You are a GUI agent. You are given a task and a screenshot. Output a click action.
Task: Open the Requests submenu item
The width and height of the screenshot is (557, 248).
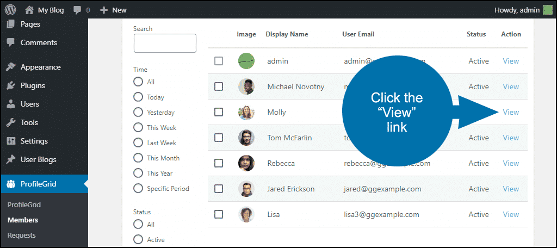coord(22,235)
